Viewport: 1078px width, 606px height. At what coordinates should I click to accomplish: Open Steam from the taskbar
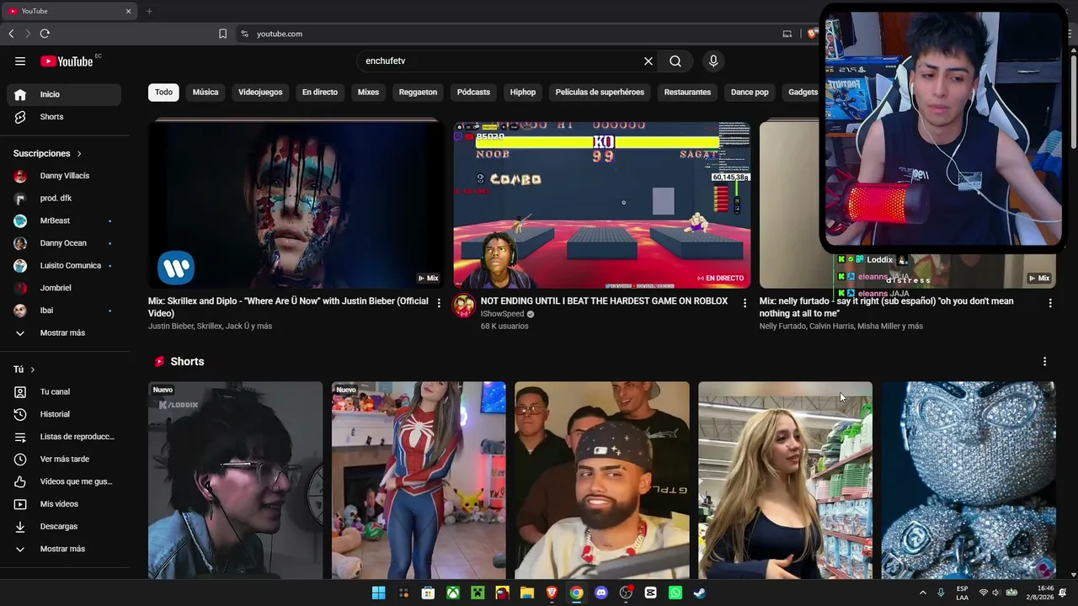[700, 593]
